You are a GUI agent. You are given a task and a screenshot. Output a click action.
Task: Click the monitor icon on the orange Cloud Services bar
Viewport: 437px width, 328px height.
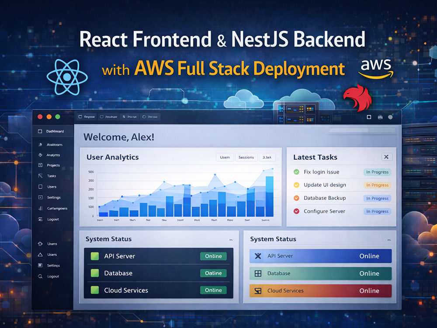(258, 291)
